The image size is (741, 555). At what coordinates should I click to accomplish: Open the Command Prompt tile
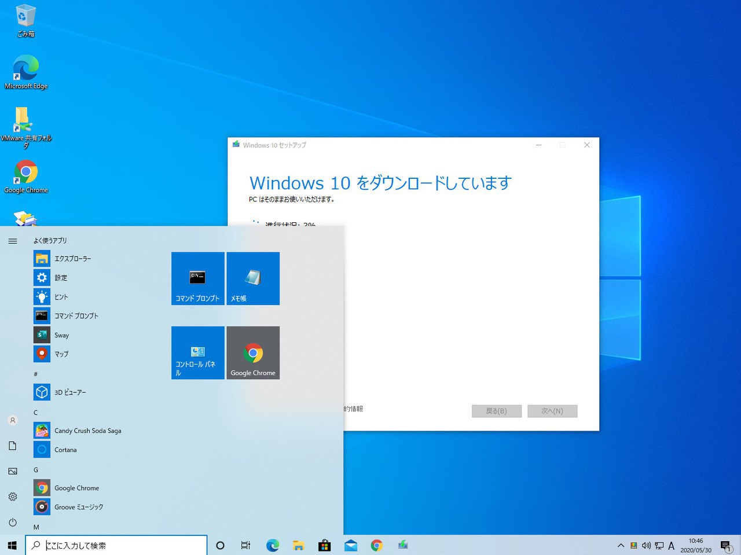pos(197,278)
